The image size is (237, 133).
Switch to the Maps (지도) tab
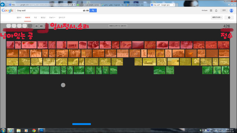(x=35, y=18)
